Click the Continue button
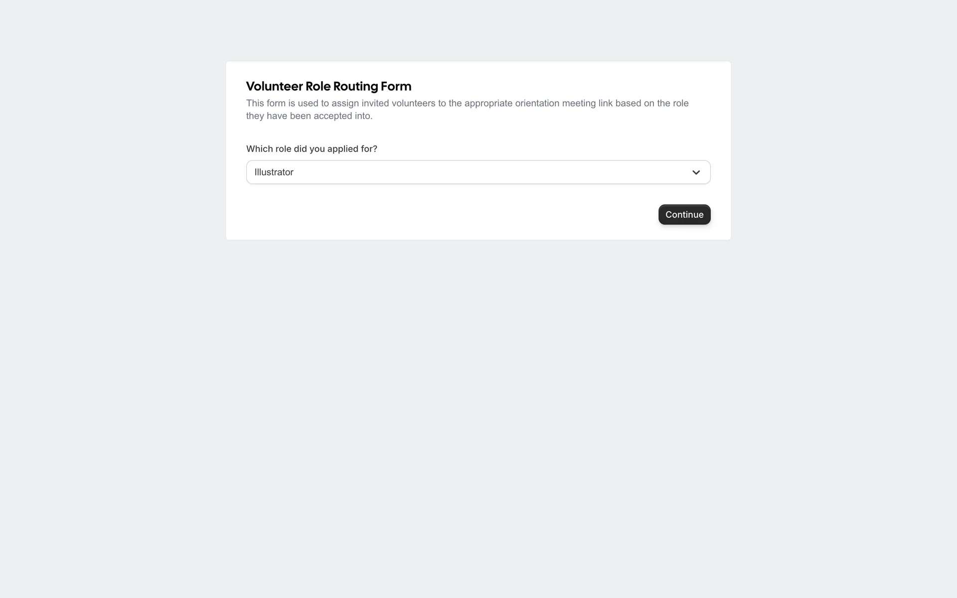The image size is (957, 598). (x=684, y=214)
